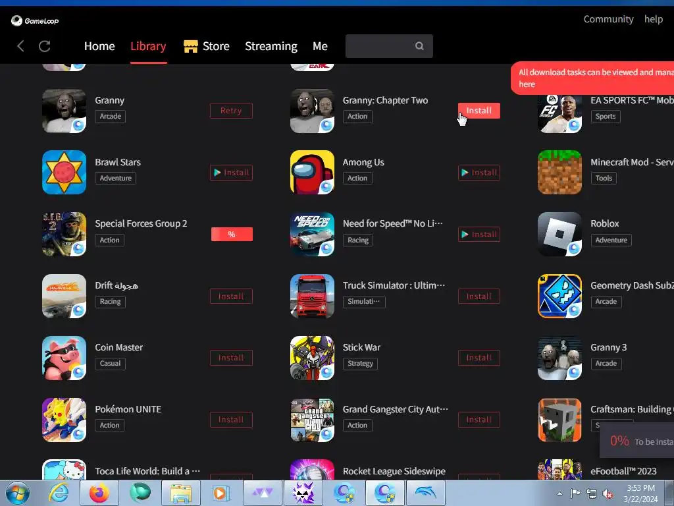674x506 pixels.
Task: Click the Tools tag under Minecraft Mod
Action: point(604,178)
